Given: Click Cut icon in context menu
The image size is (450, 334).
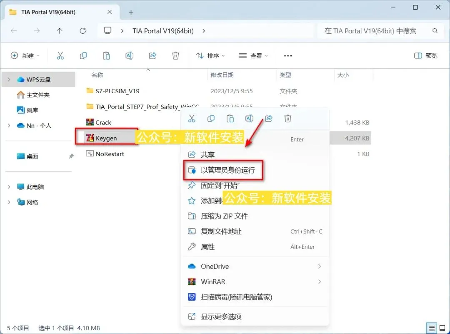Looking at the screenshot, I should 192,119.
